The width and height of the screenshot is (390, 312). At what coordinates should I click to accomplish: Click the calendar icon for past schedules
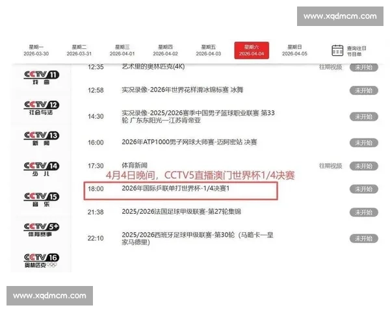coord(337,51)
